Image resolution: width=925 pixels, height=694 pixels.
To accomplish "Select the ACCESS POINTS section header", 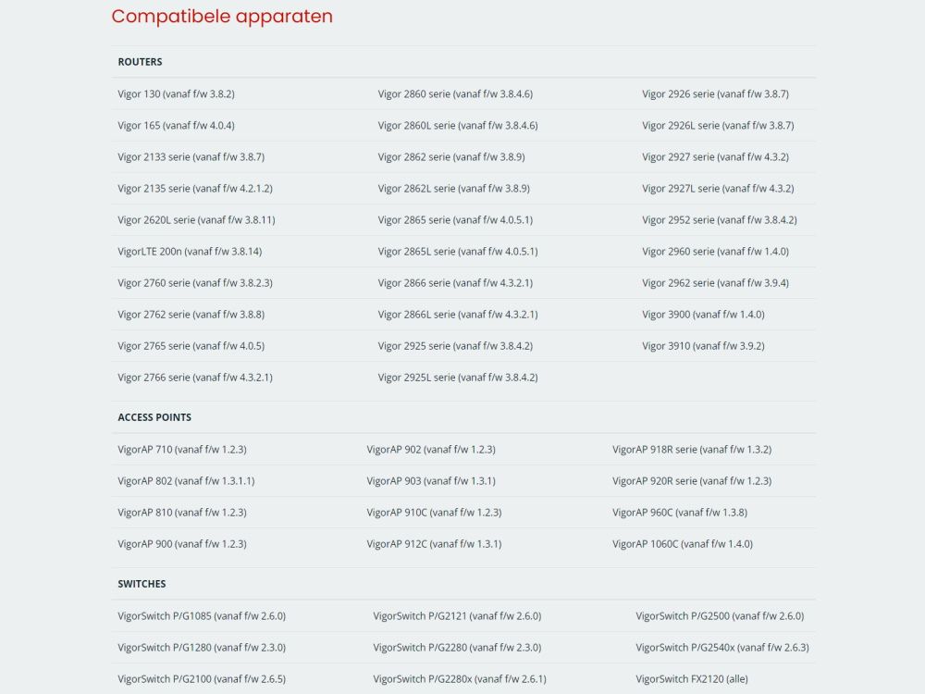I will 154,417.
